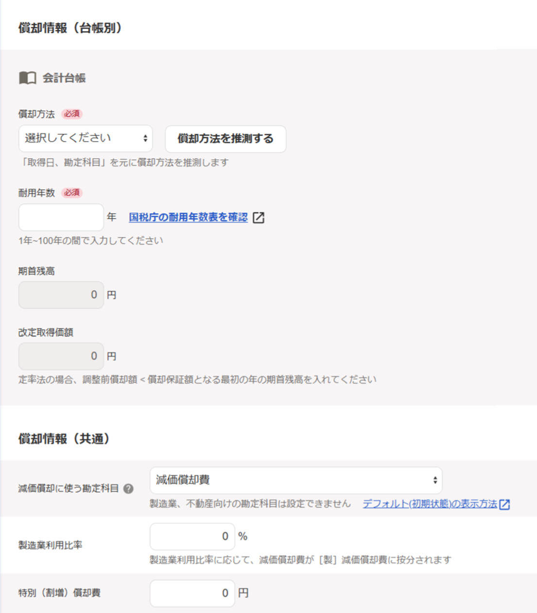Click the 製造業利用比率 field label
This screenshot has height=613, width=537.
(x=51, y=545)
